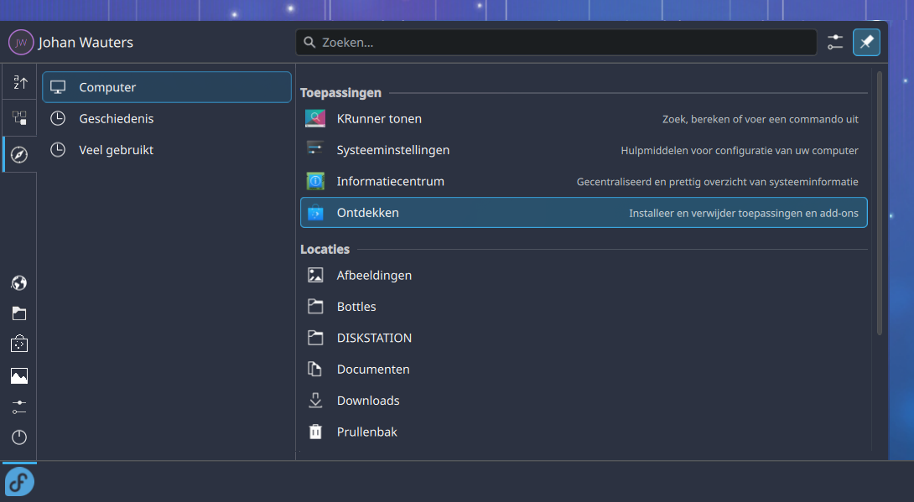The height and width of the screenshot is (502, 914).
Task: Select the Computer category
Action: 167,87
